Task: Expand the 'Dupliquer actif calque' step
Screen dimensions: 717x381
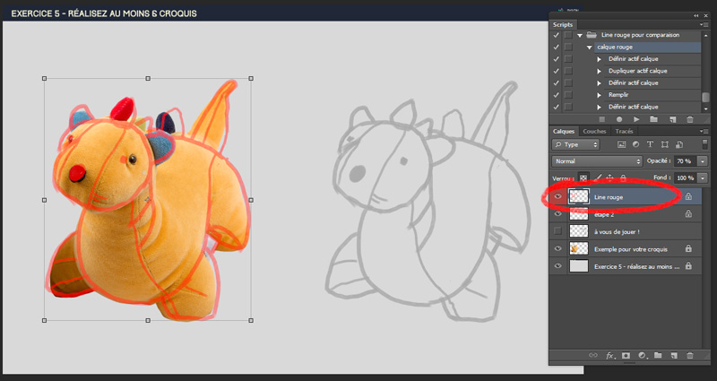Action: 599,71
